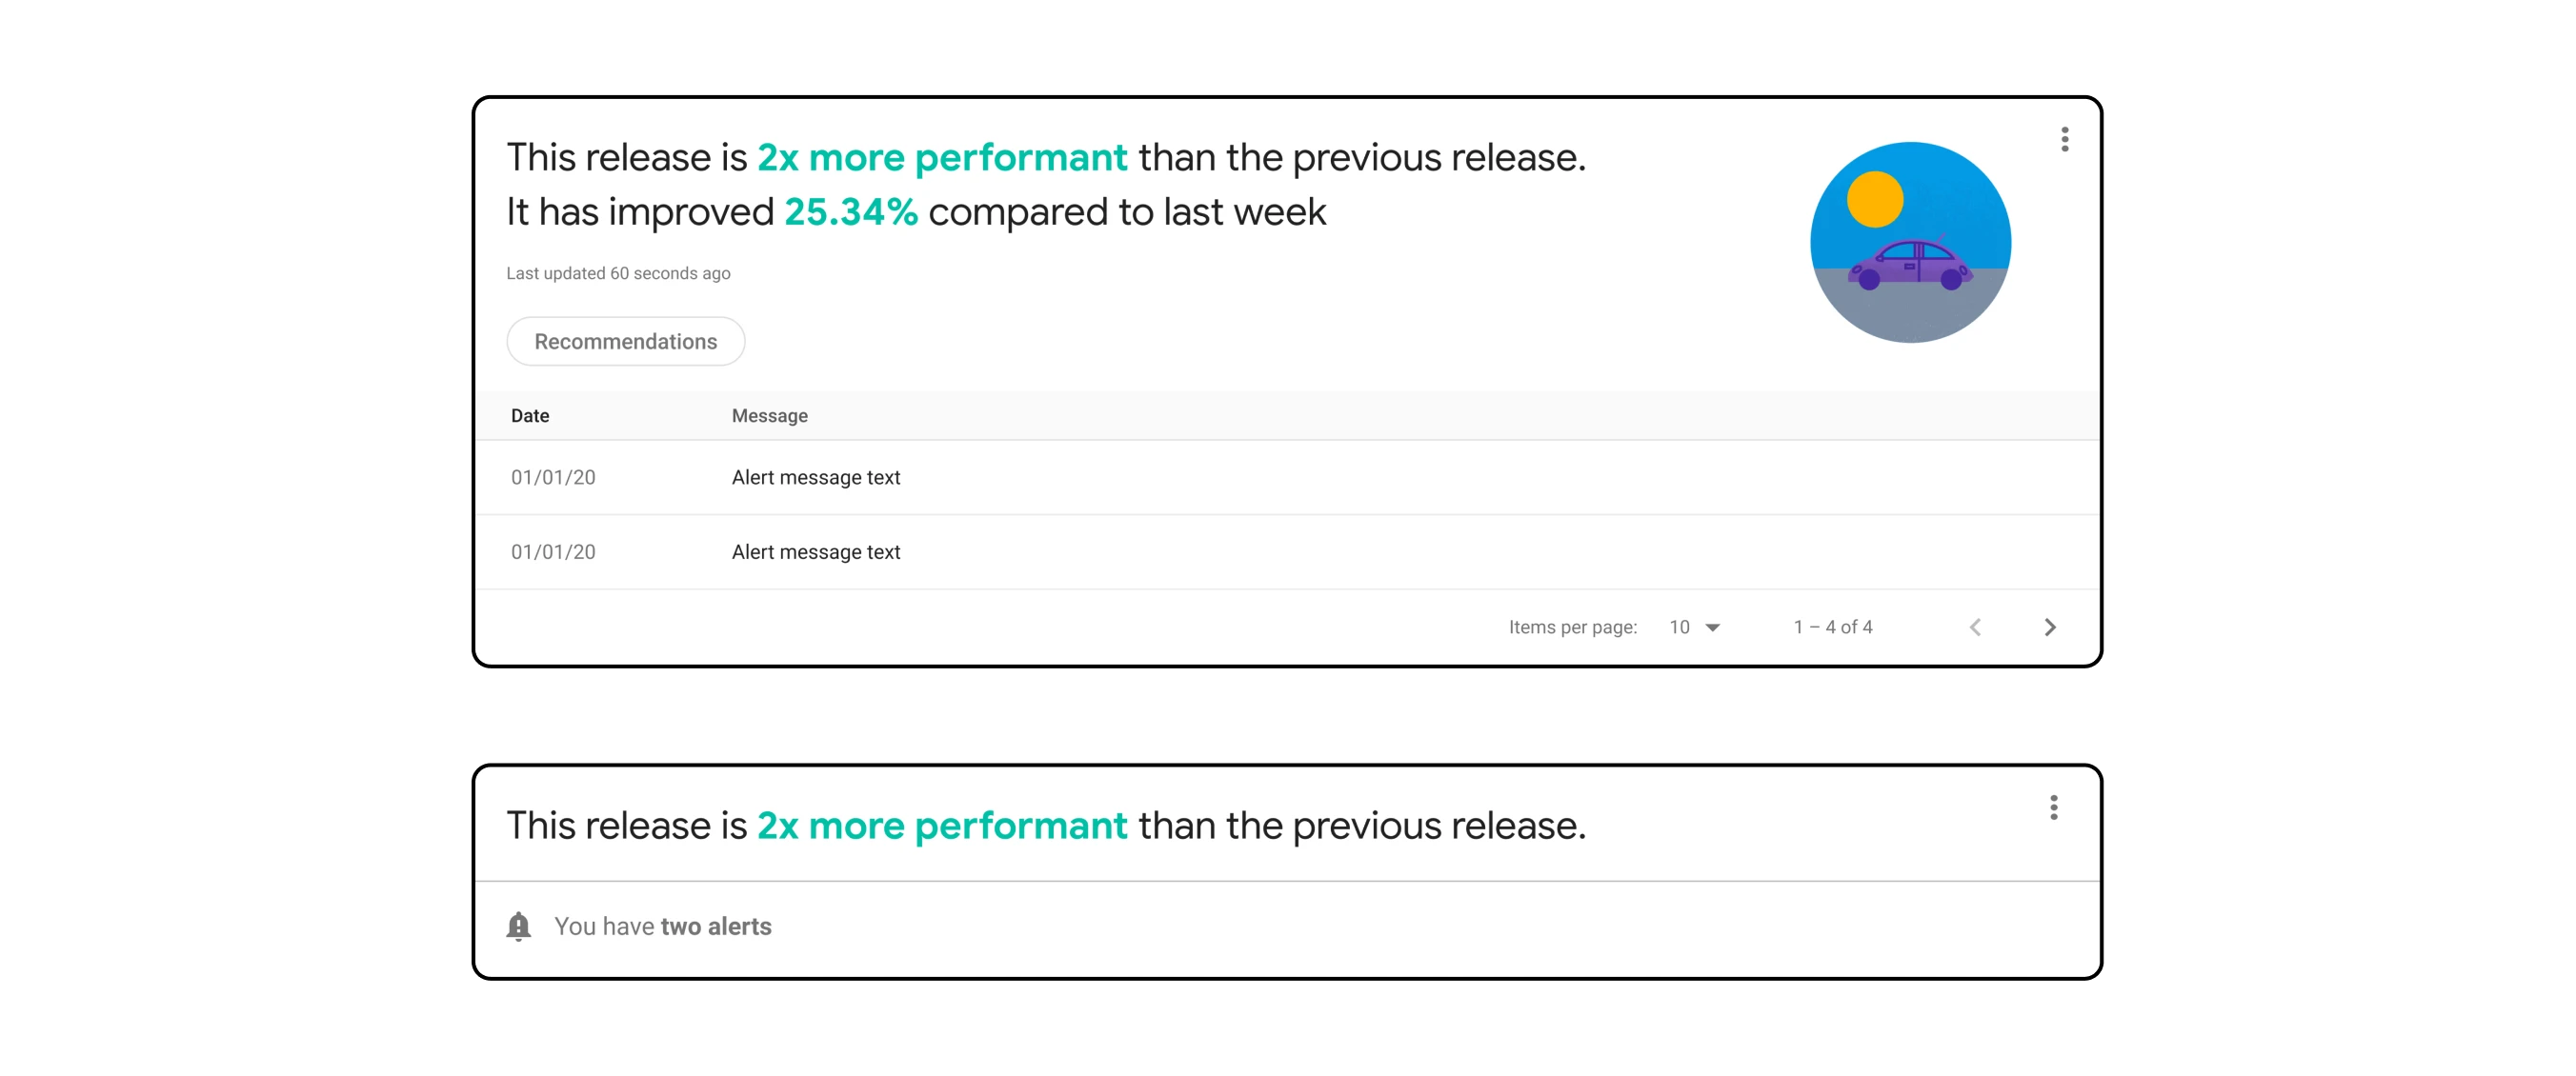The height and width of the screenshot is (1076, 2576).
Task: Go to the next page with the right chevron
Action: pyautogui.click(x=2050, y=627)
